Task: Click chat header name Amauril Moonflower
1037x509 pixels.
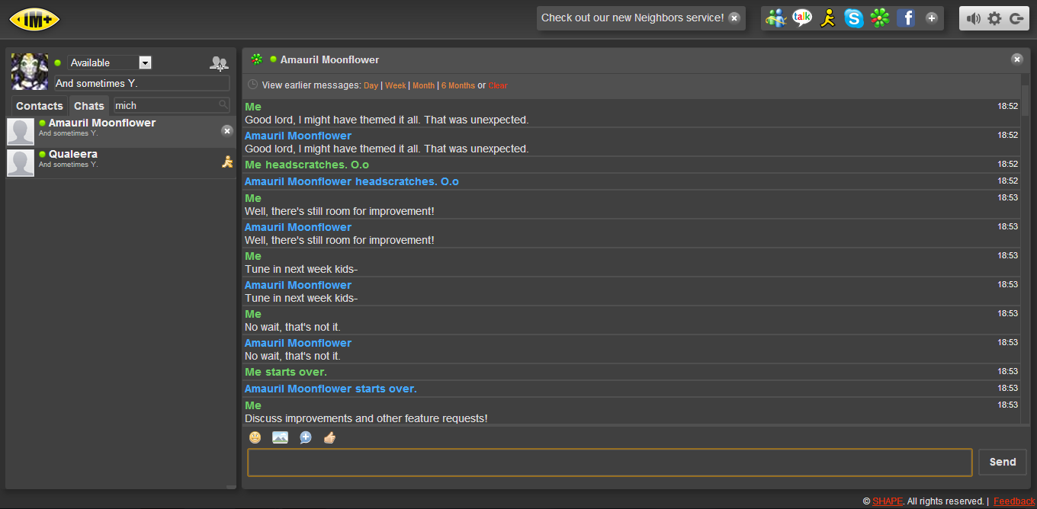Action: click(329, 59)
